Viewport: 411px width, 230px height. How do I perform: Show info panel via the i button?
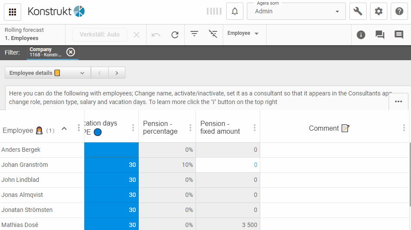[x=361, y=35]
